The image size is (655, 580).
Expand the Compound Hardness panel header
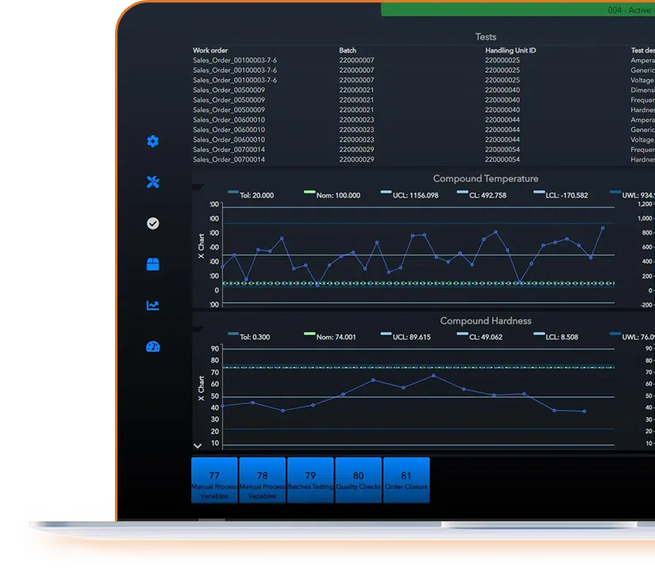tap(485, 321)
